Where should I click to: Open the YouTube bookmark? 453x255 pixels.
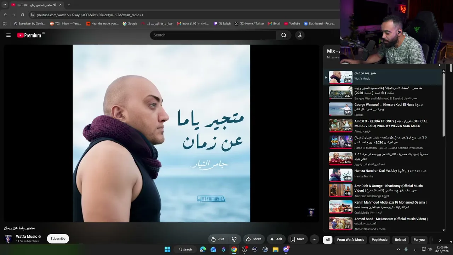point(292,24)
